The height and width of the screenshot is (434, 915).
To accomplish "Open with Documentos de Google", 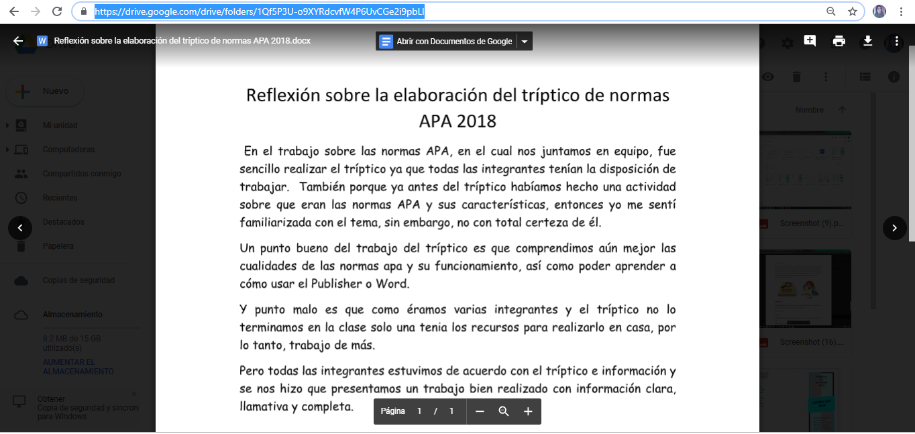I will [x=447, y=42].
